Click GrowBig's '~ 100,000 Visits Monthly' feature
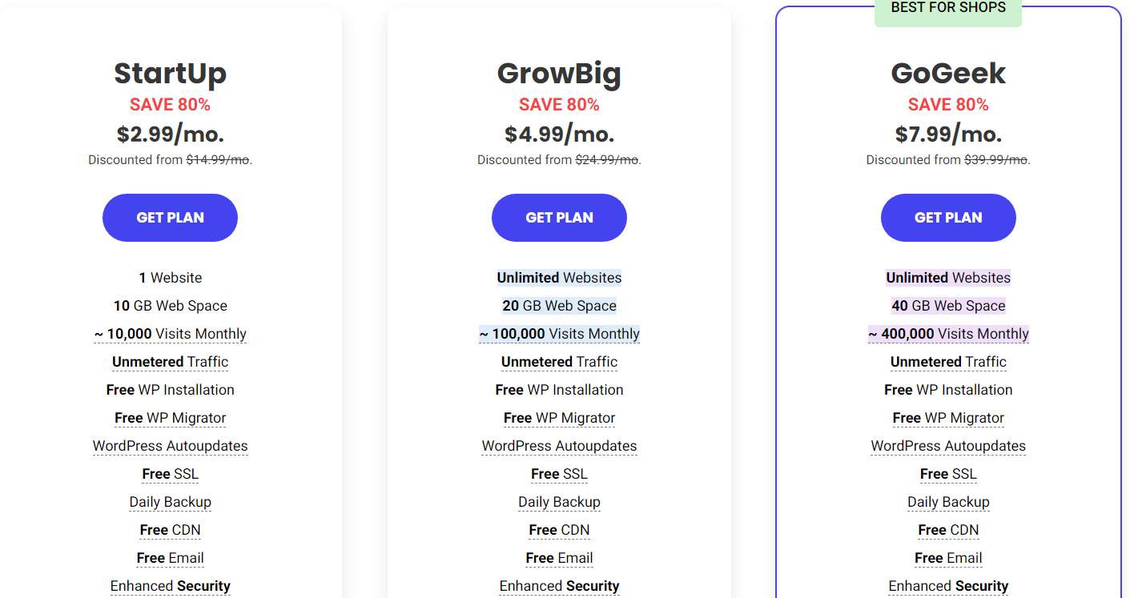1130x598 pixels. 559,334
